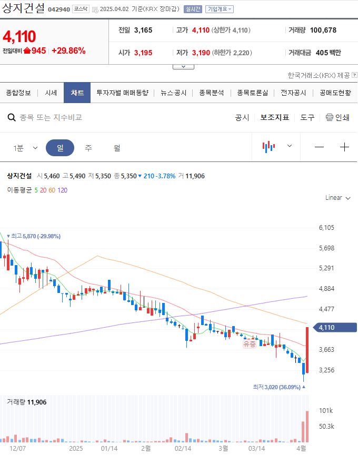Select the 주 weekly period button
358x466 pixels.
(x=88, y=148)
